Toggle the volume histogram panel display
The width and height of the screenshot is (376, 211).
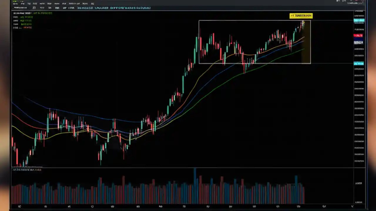(26, 169)
